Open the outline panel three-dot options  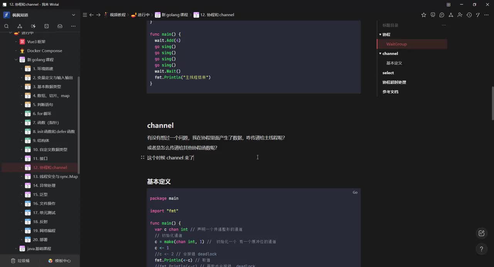(x=444, y=25)
